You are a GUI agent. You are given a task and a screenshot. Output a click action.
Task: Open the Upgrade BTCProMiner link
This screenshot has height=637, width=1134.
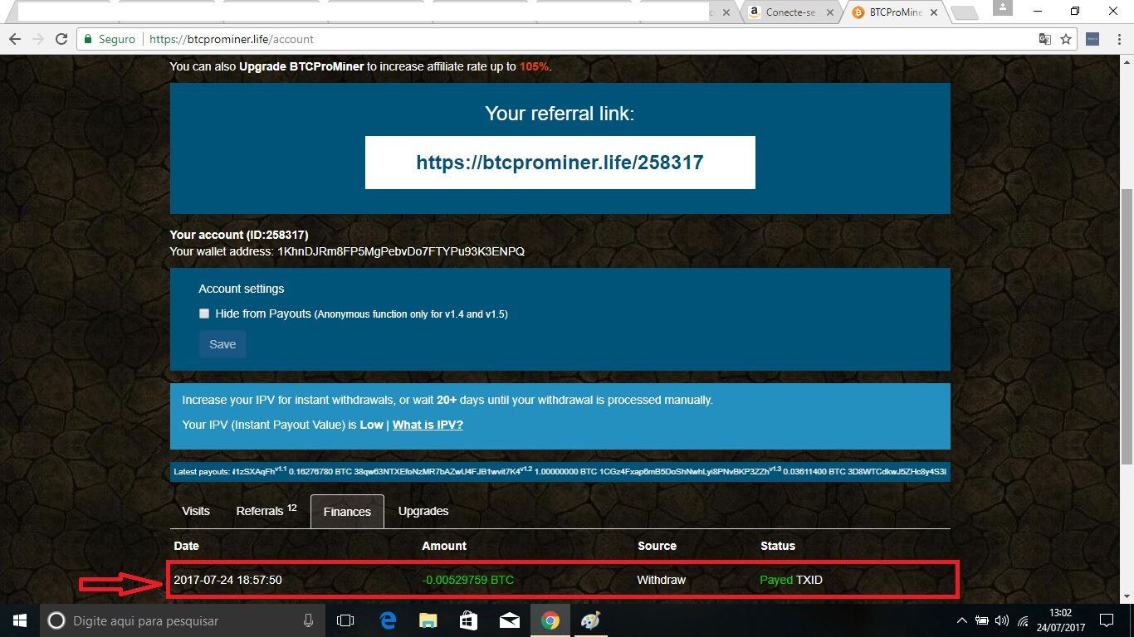(301, 66)
